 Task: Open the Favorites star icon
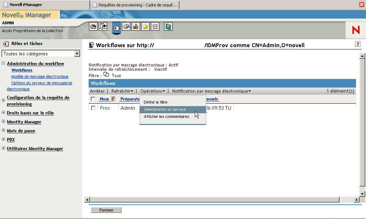click(145, 26)
